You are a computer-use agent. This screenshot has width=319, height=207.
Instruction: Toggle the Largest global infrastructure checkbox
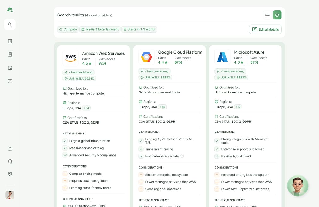point(65,141)
